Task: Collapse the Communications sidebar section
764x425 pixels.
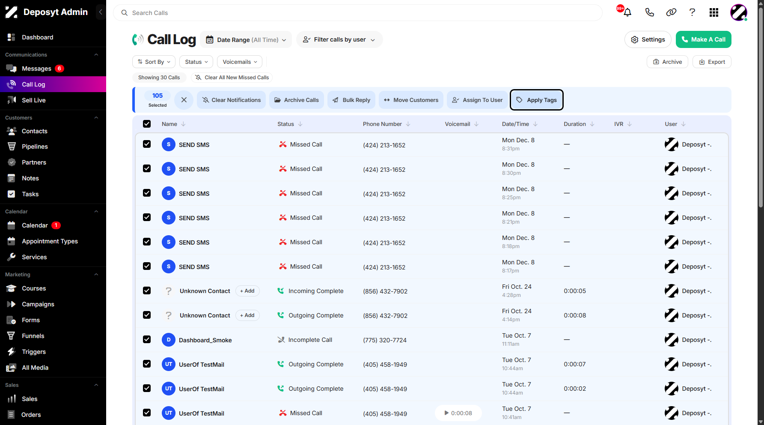Action: (96, 55)
